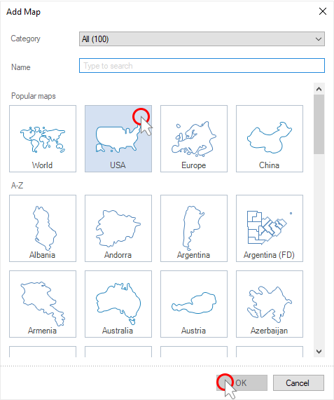
Task: Expand Category using the chevron arrow
Action: pos(318,39)
